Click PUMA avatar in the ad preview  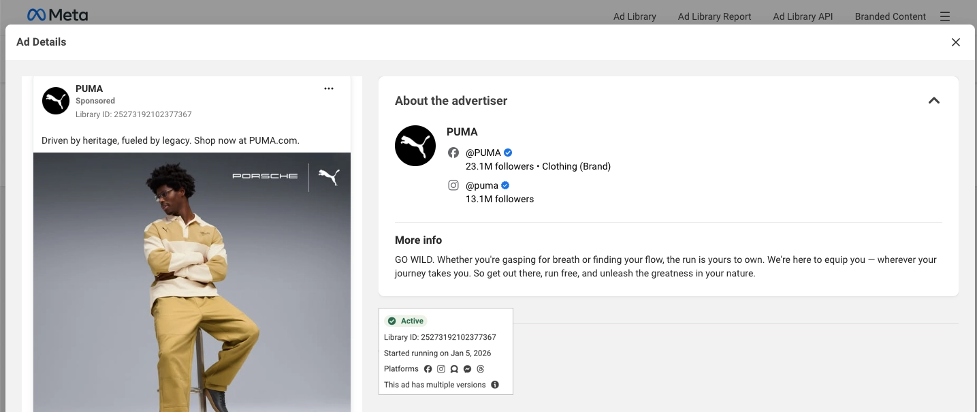(x=56, y=101)
